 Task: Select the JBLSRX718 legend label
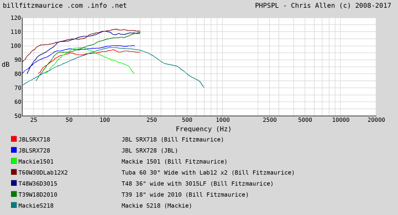click(34, 139)
